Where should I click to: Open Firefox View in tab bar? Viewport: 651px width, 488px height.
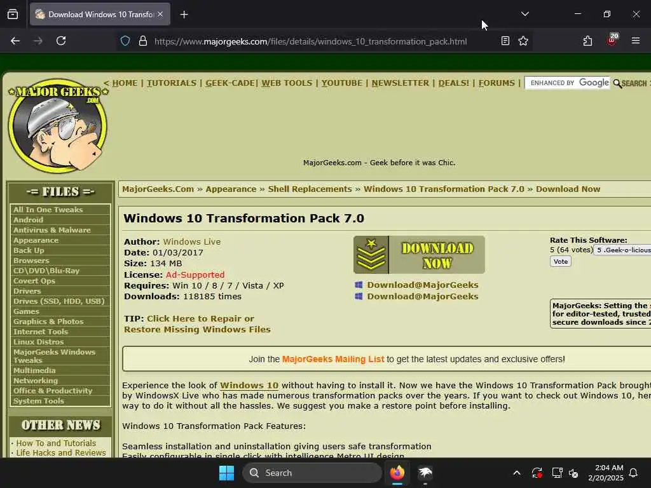coord(13,15)
